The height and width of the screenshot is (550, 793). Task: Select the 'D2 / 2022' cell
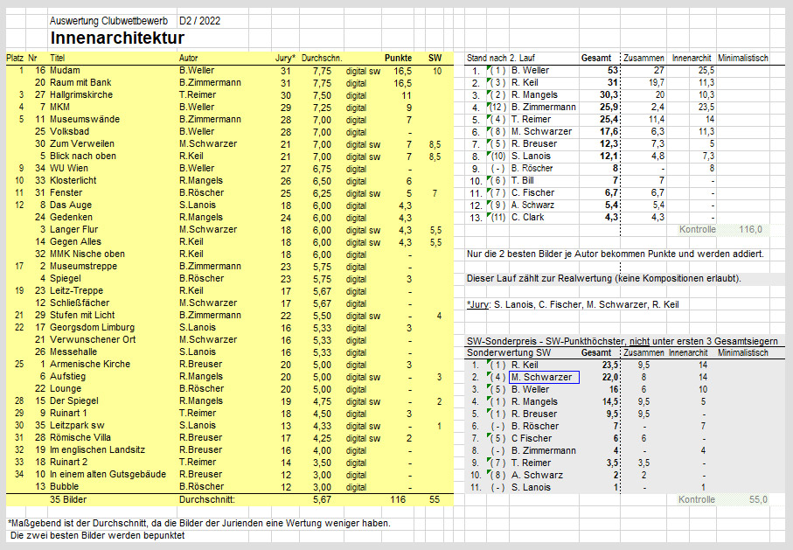[x=199, y=21]
